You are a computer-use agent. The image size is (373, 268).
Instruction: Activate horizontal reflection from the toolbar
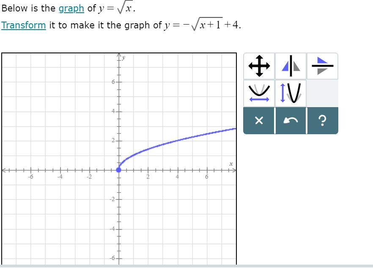point(290,66)
